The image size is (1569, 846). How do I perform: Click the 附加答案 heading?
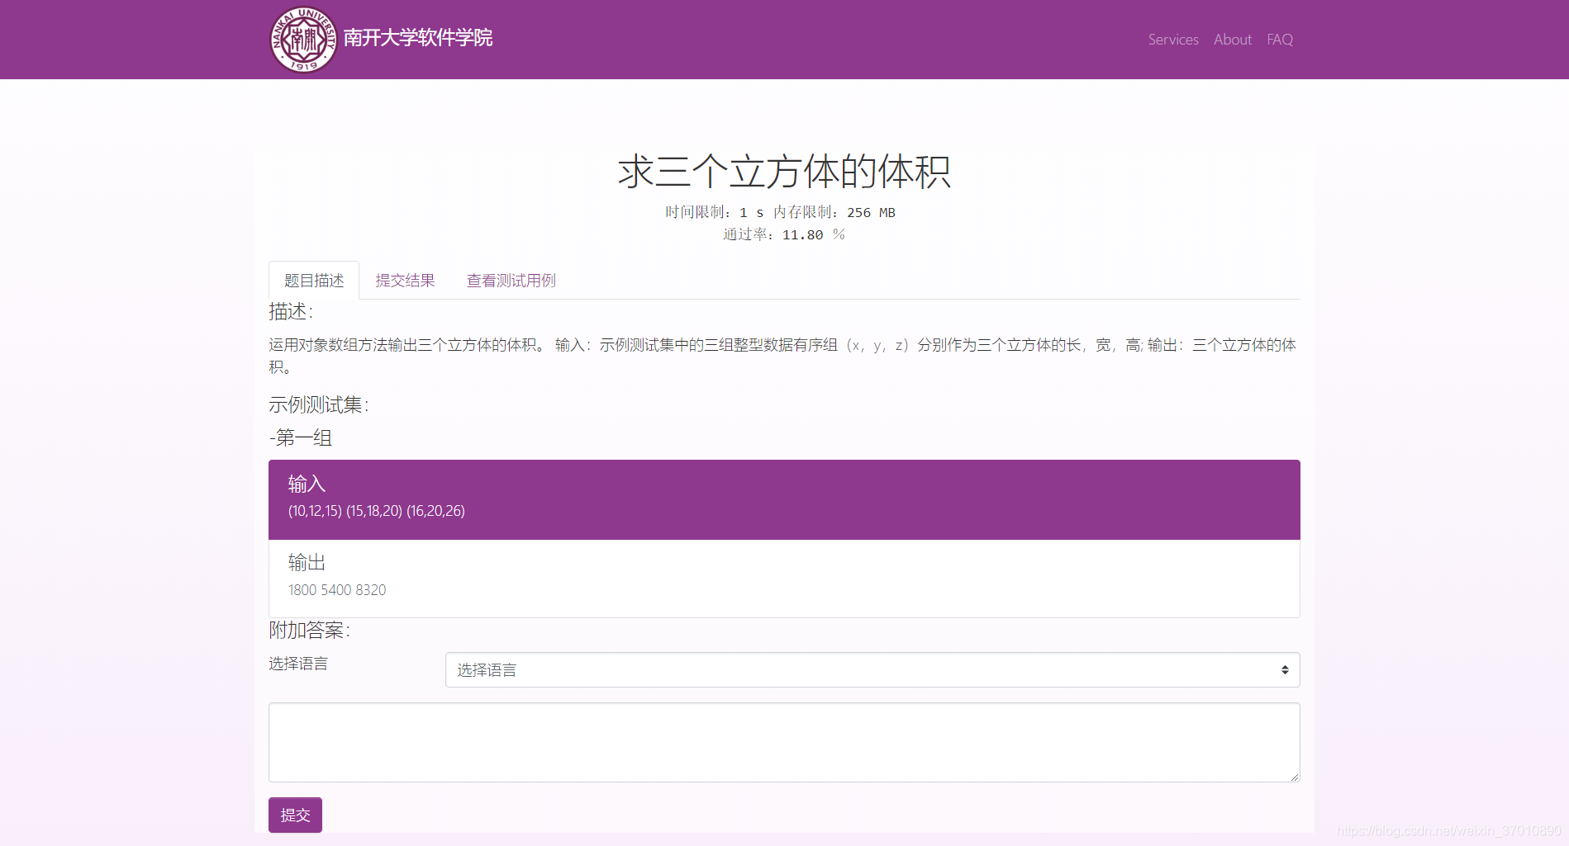(310, 631)
